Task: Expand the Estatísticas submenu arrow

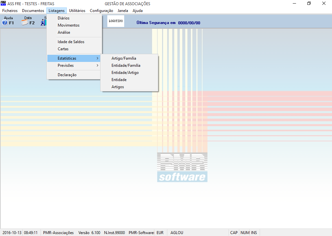Action: (x=97, y=58)
